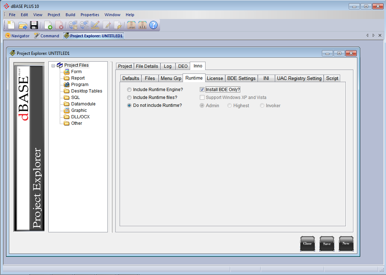Click the .exe package build icon
The width and height of the screenshot is (386, 275).
pos(131,25)
